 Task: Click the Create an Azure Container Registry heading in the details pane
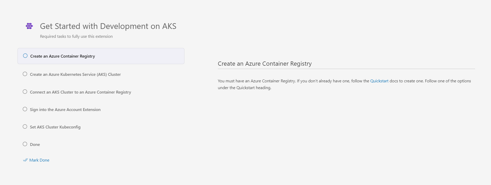[265, 64]
